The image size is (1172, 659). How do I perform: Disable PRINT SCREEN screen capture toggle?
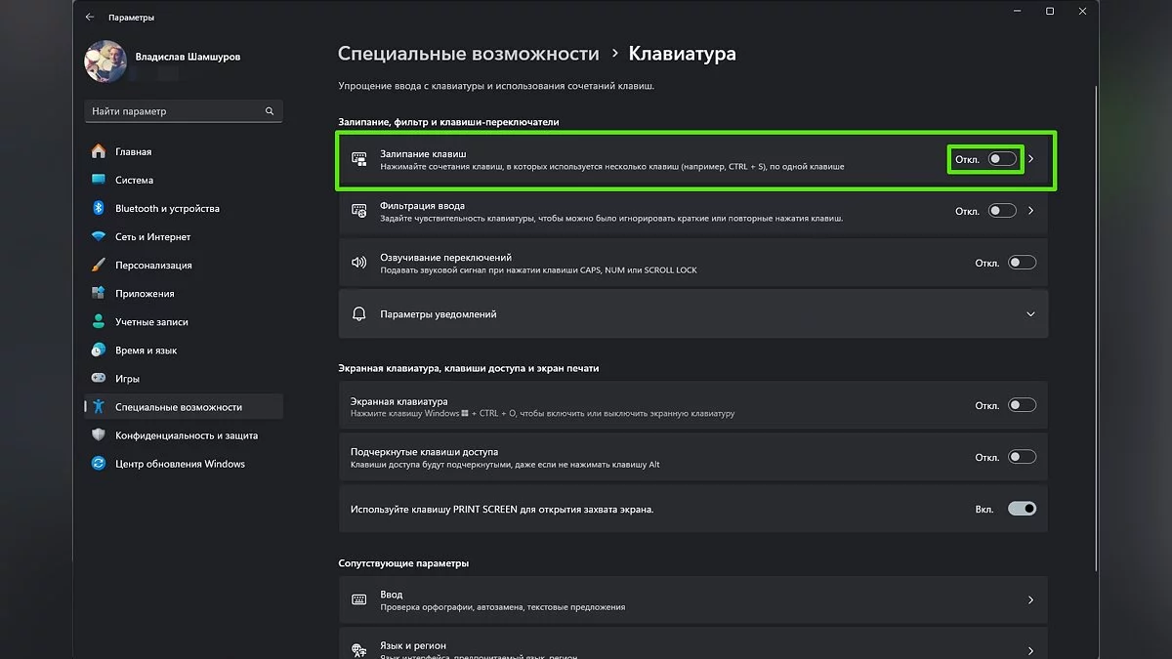[1022, 509]
